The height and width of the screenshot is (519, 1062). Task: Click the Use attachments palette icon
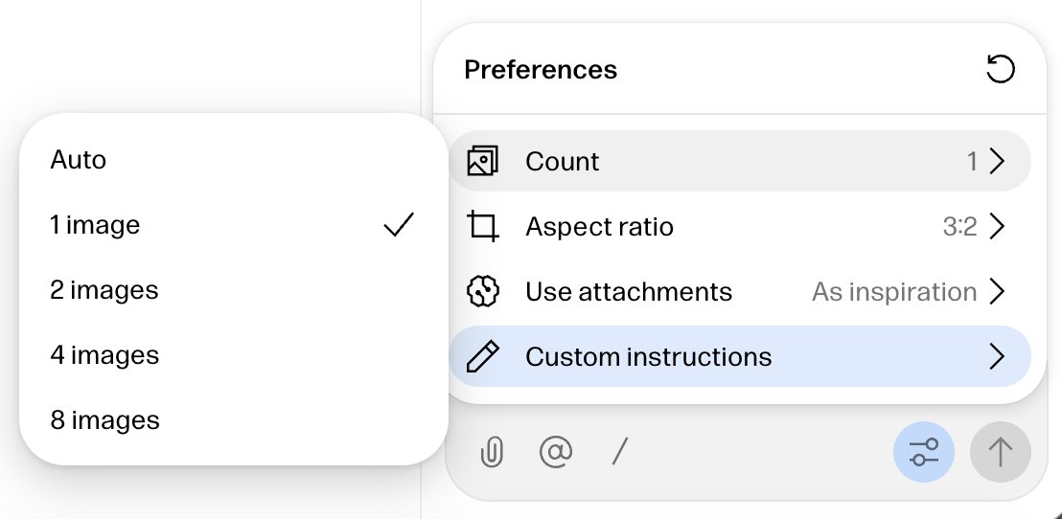point(483,292)
